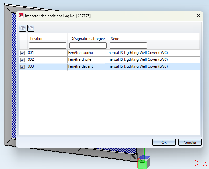209x169 pixels.
Task: Select the Fenêtre droite cell
Action: pyautogui.click(x=88, y=60)
